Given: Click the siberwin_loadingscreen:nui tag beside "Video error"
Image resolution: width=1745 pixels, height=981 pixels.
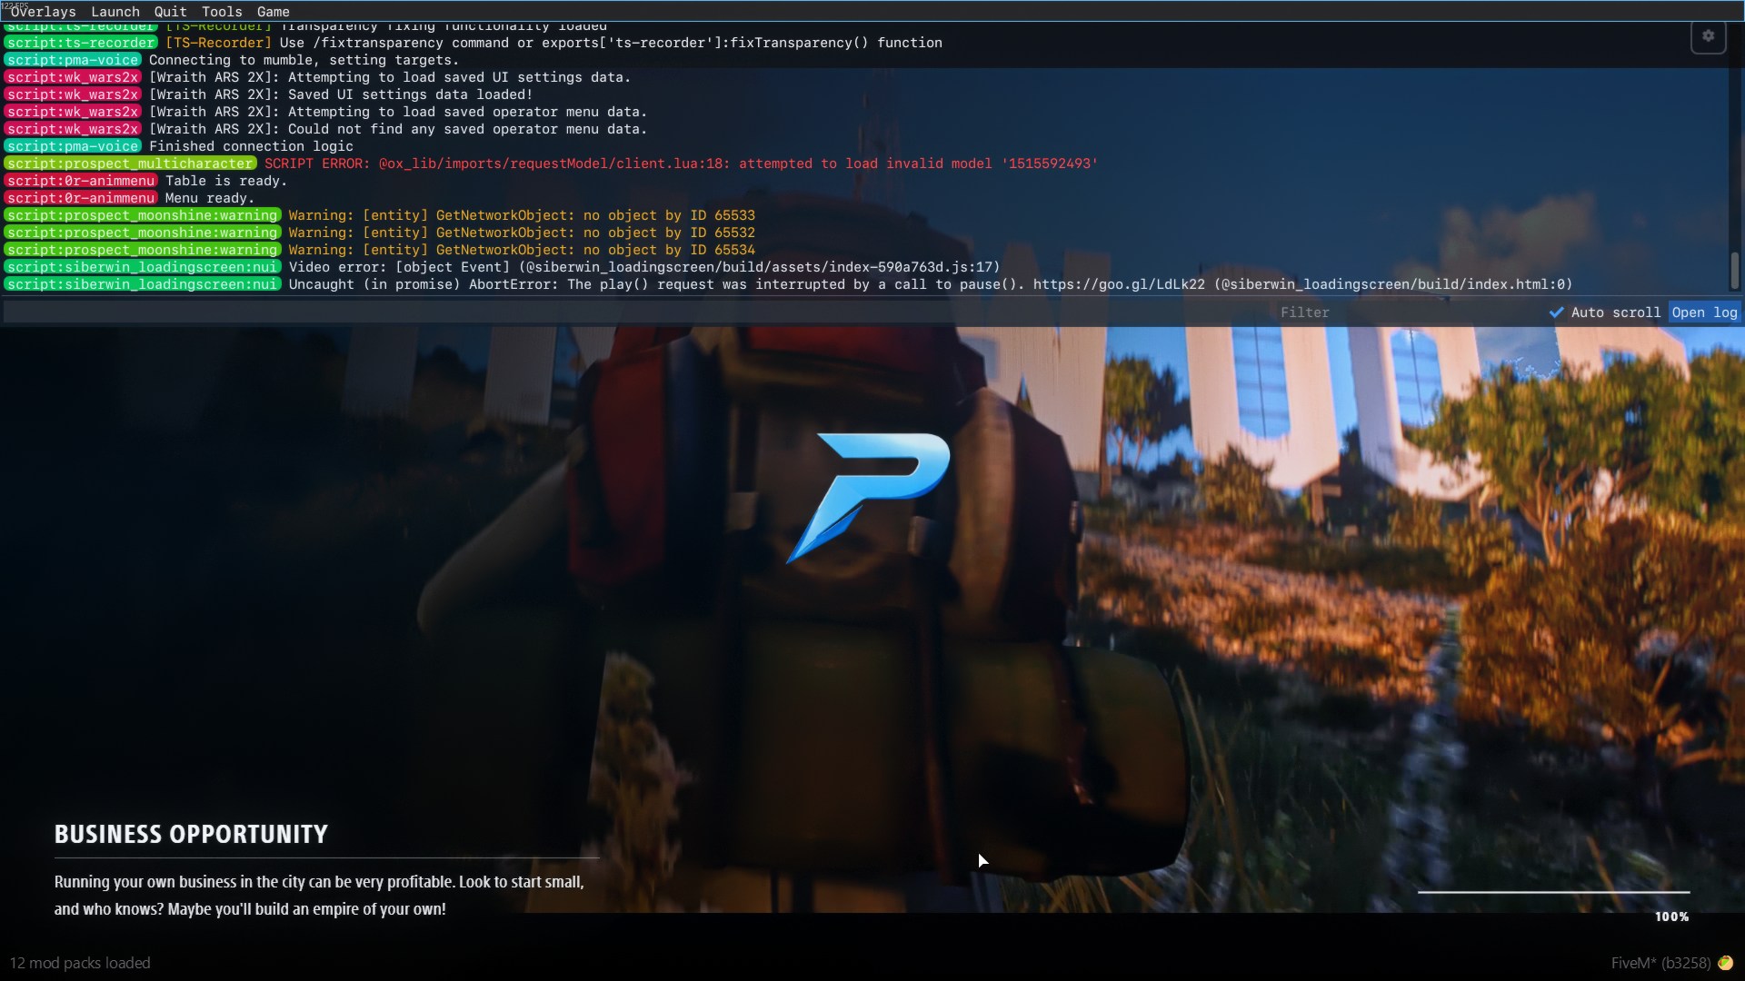Looking at the screenshot, I should pyautogui.click(x=143, y=267).
